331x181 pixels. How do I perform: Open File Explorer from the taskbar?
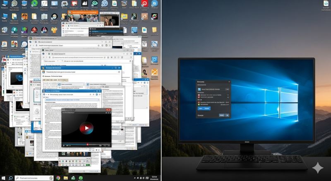[x=66, y=178]
